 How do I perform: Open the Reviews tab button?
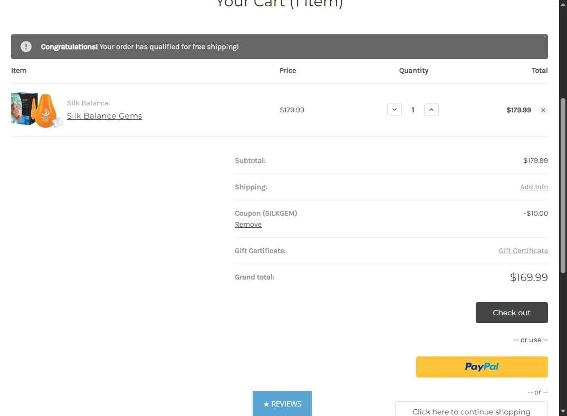282,404
